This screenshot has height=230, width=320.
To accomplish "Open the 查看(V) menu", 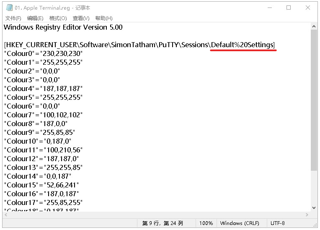I will [81, 18].
